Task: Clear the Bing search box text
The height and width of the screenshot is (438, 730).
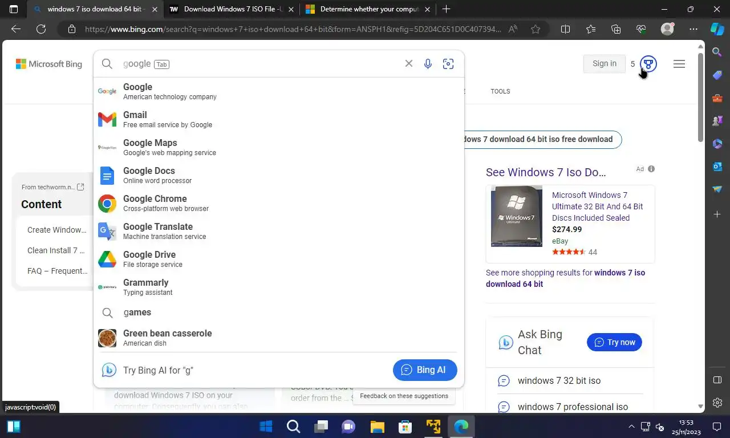Action: (x=408, y=64)
